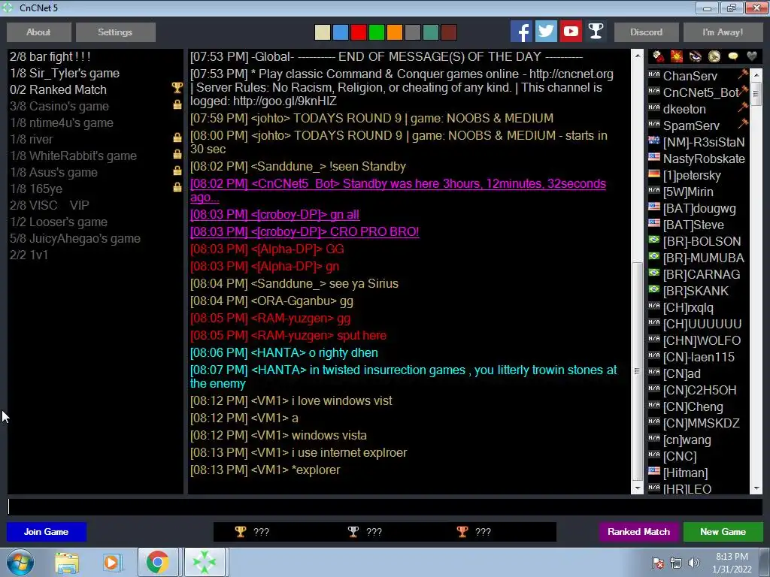Select '2/8 bar fight ! ! !' game
Image resolution: width=770 pixels, height=577 pixels.
95,57
